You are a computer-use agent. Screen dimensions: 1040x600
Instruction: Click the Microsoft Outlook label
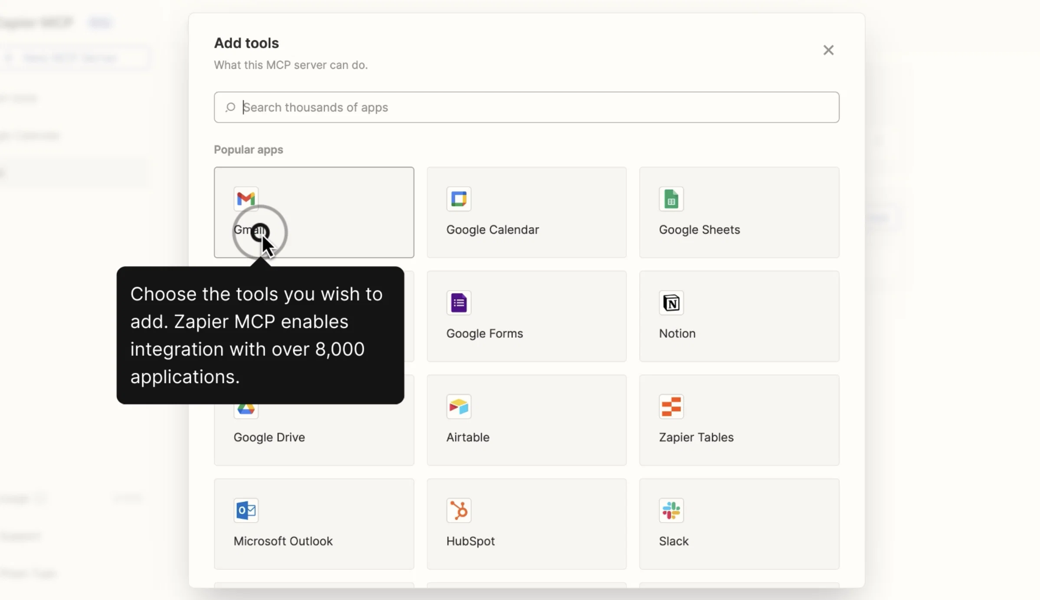click(x=283, y=541)
